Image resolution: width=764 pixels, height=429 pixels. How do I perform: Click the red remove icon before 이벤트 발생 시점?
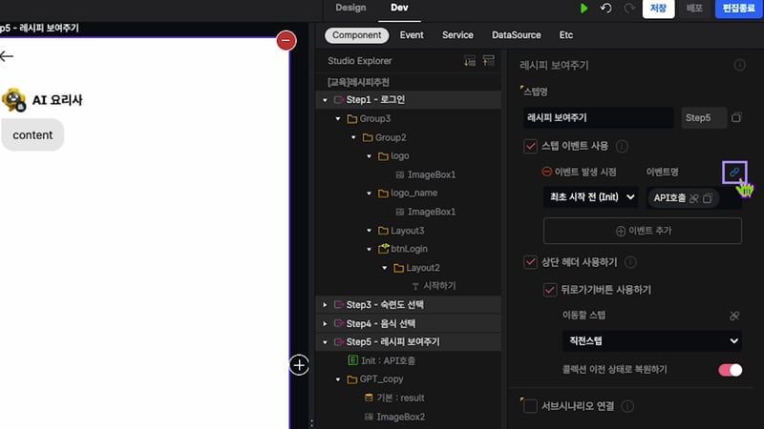547,172
